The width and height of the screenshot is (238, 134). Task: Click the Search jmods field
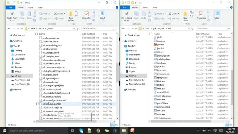coord(99,29)
